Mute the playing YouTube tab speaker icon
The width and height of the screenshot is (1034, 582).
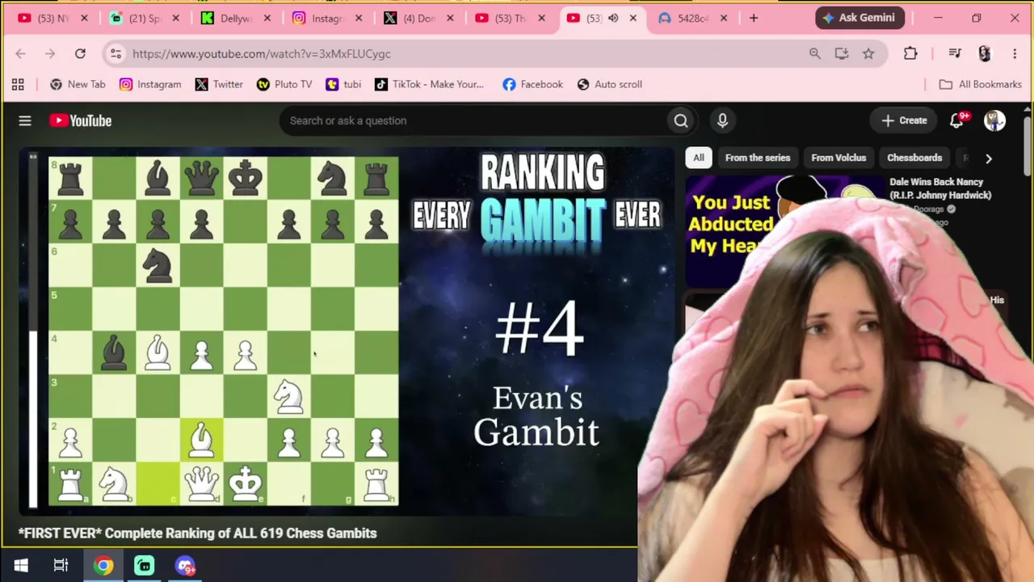613,18
